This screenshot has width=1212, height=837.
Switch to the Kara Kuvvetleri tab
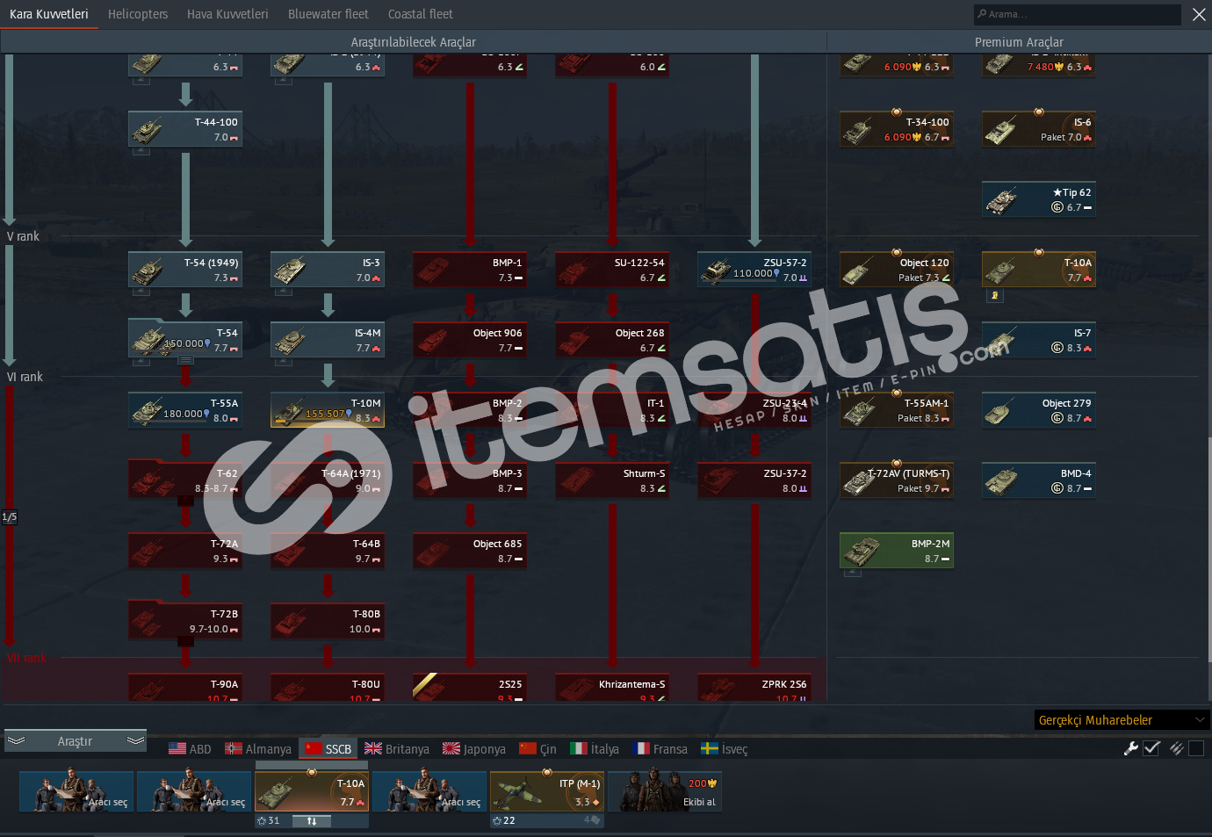coord(49,14)
